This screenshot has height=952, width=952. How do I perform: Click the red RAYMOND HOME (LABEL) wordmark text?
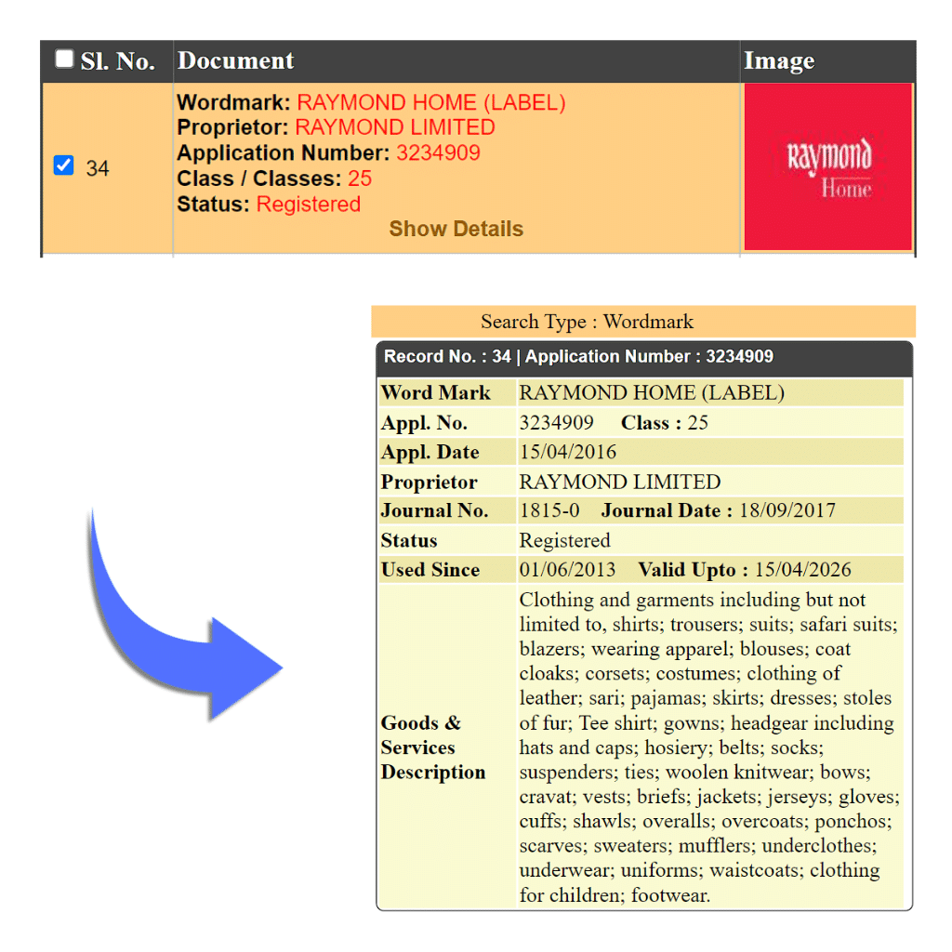430,102
